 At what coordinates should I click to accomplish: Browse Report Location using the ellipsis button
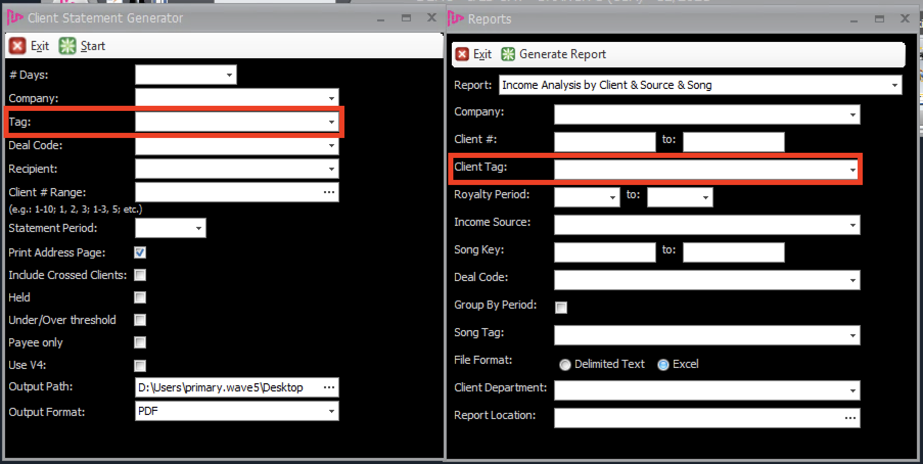[850, 418]
